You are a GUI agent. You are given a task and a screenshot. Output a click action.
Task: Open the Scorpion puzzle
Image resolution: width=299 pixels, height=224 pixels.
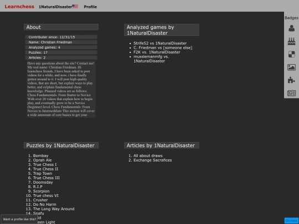tap(41, 191)
